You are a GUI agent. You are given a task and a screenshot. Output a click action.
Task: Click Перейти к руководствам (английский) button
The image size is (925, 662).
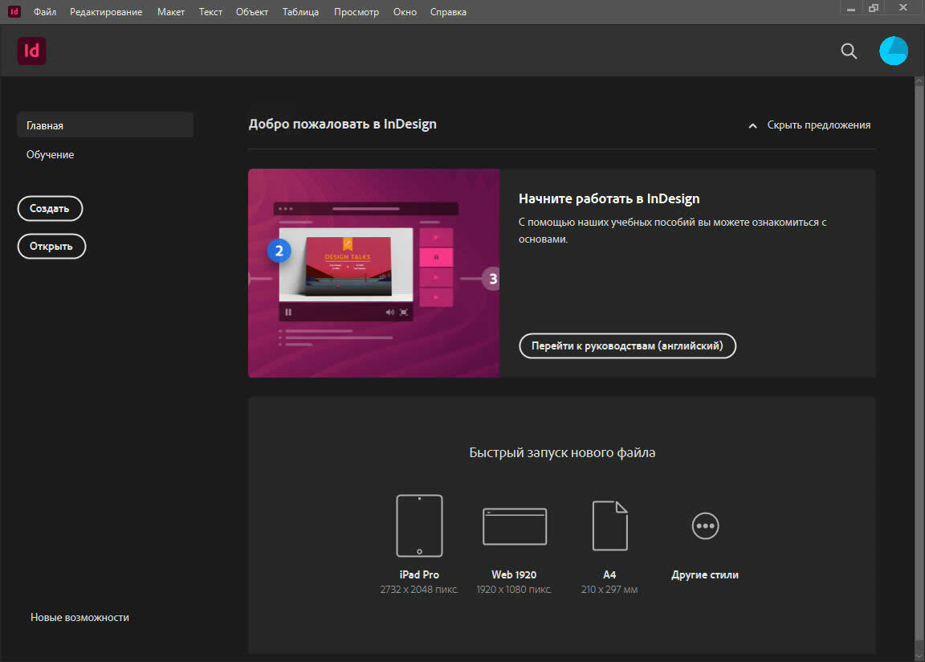coord(627,346)
